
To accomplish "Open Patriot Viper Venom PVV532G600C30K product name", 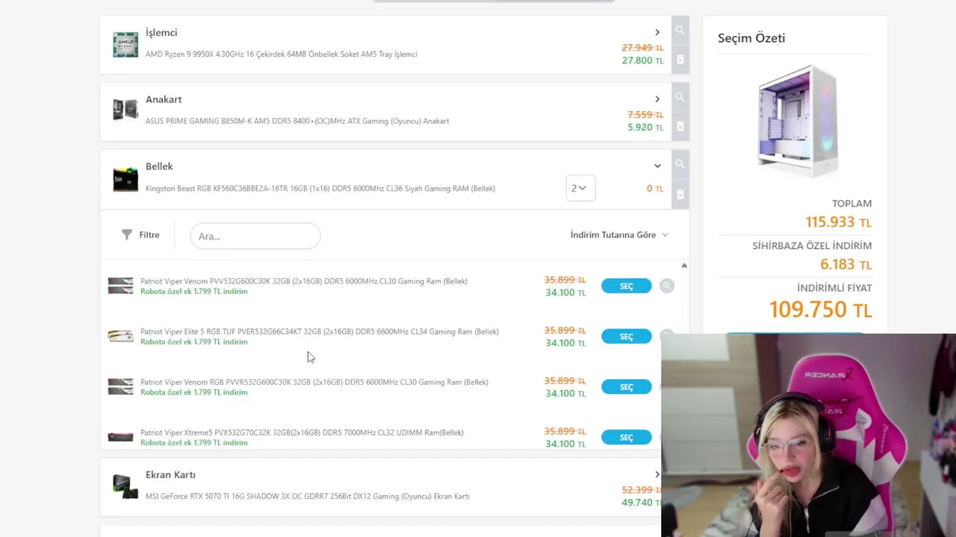I will pyautogui.click(x=304, y=281).
